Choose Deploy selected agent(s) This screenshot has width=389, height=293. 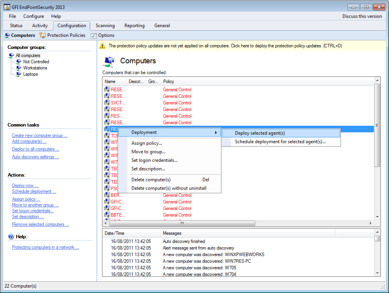coord(260,133)
